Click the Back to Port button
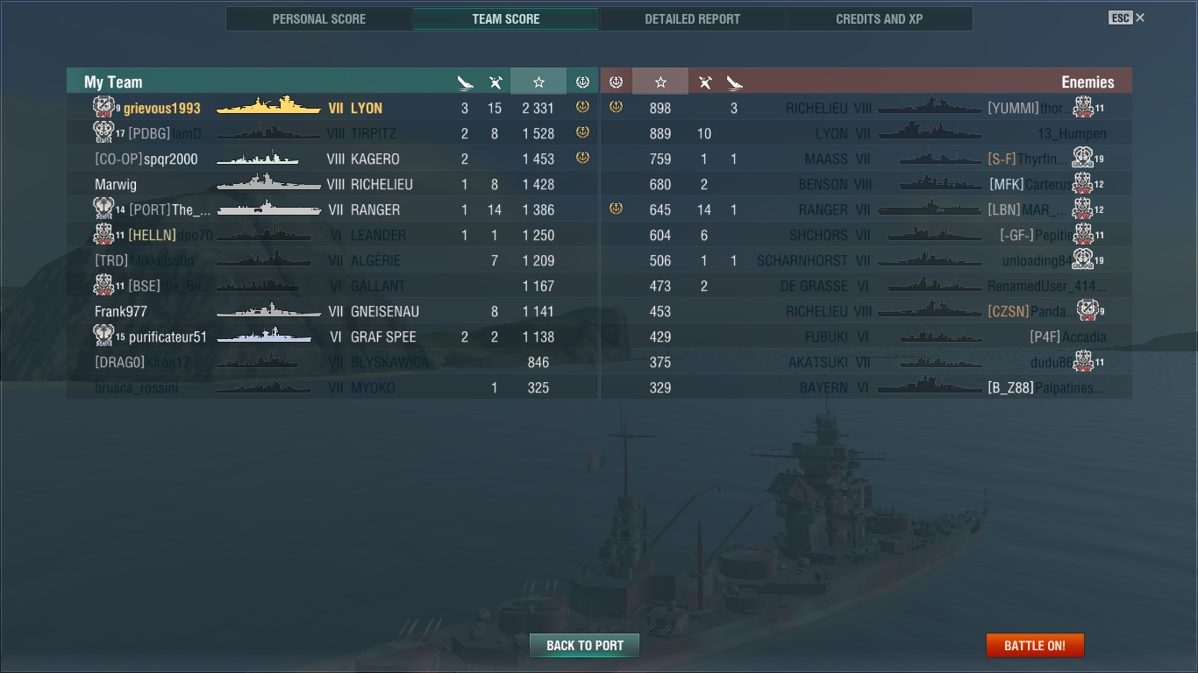This screenshot has width=1198, height=673. (585, 646)
